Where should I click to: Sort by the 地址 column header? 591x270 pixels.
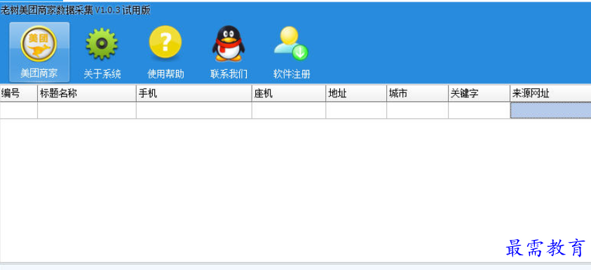tap(356, 94)
